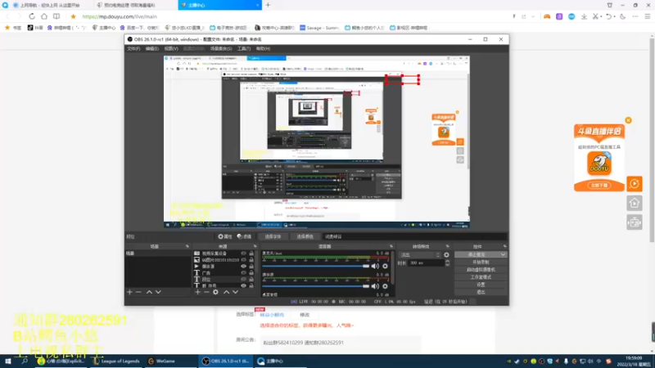Toggle lock on the media source row
The width and height of the screenshot is (655, 368).
point(251,267)
